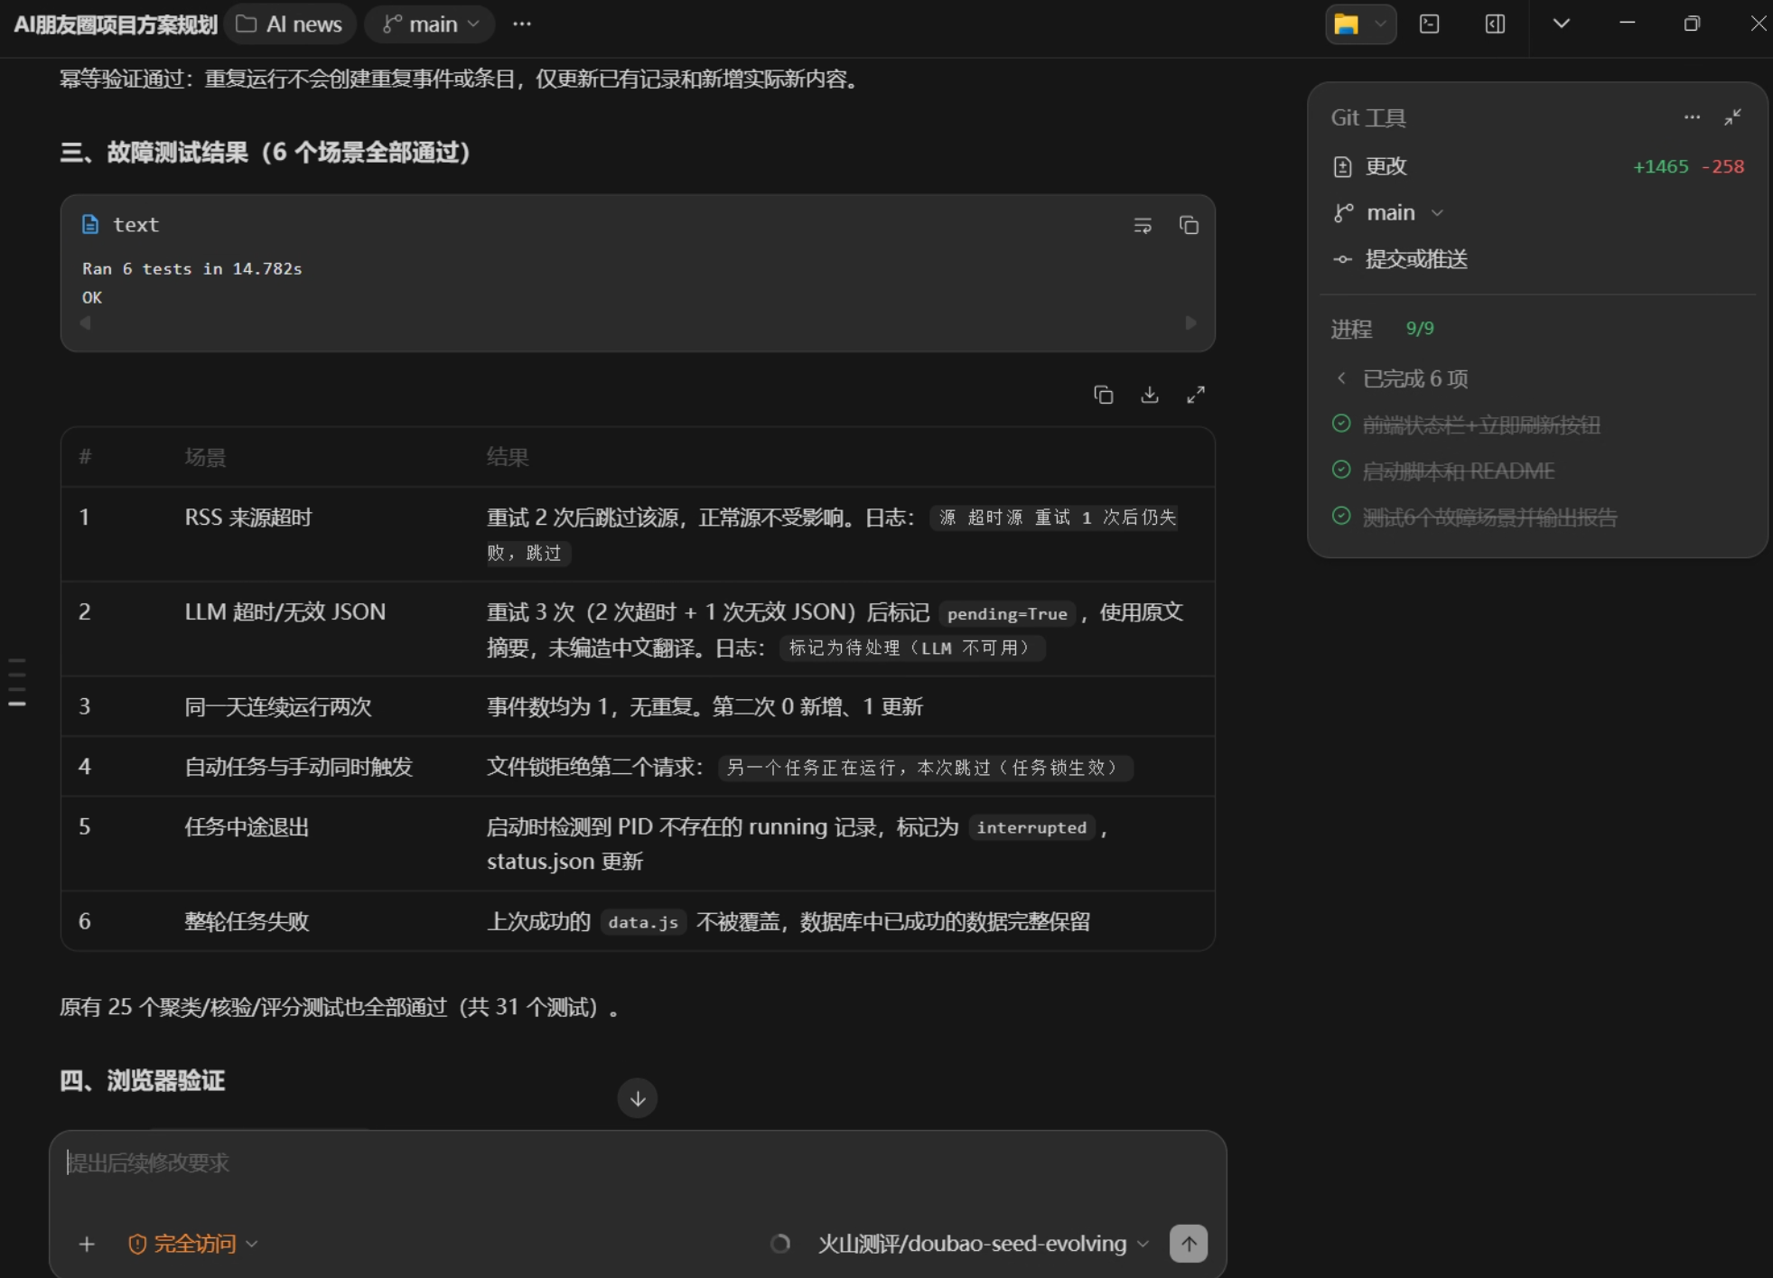Open Git tools panel more options

(1693, 117)
